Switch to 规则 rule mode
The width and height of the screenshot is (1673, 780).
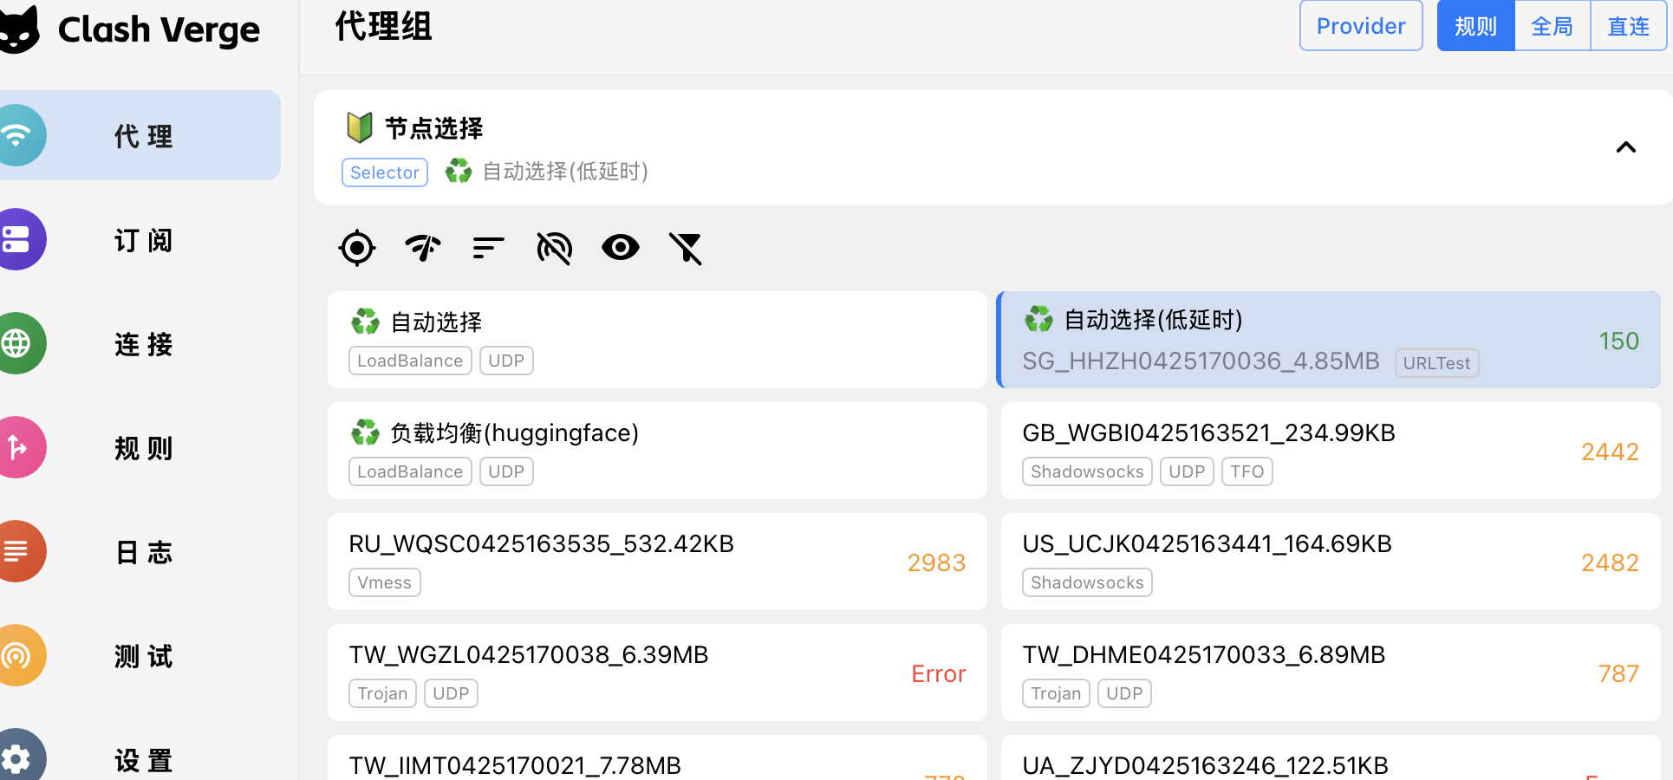point(1475,26)
